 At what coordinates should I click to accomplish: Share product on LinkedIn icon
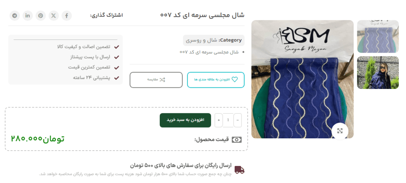[28, 15]
